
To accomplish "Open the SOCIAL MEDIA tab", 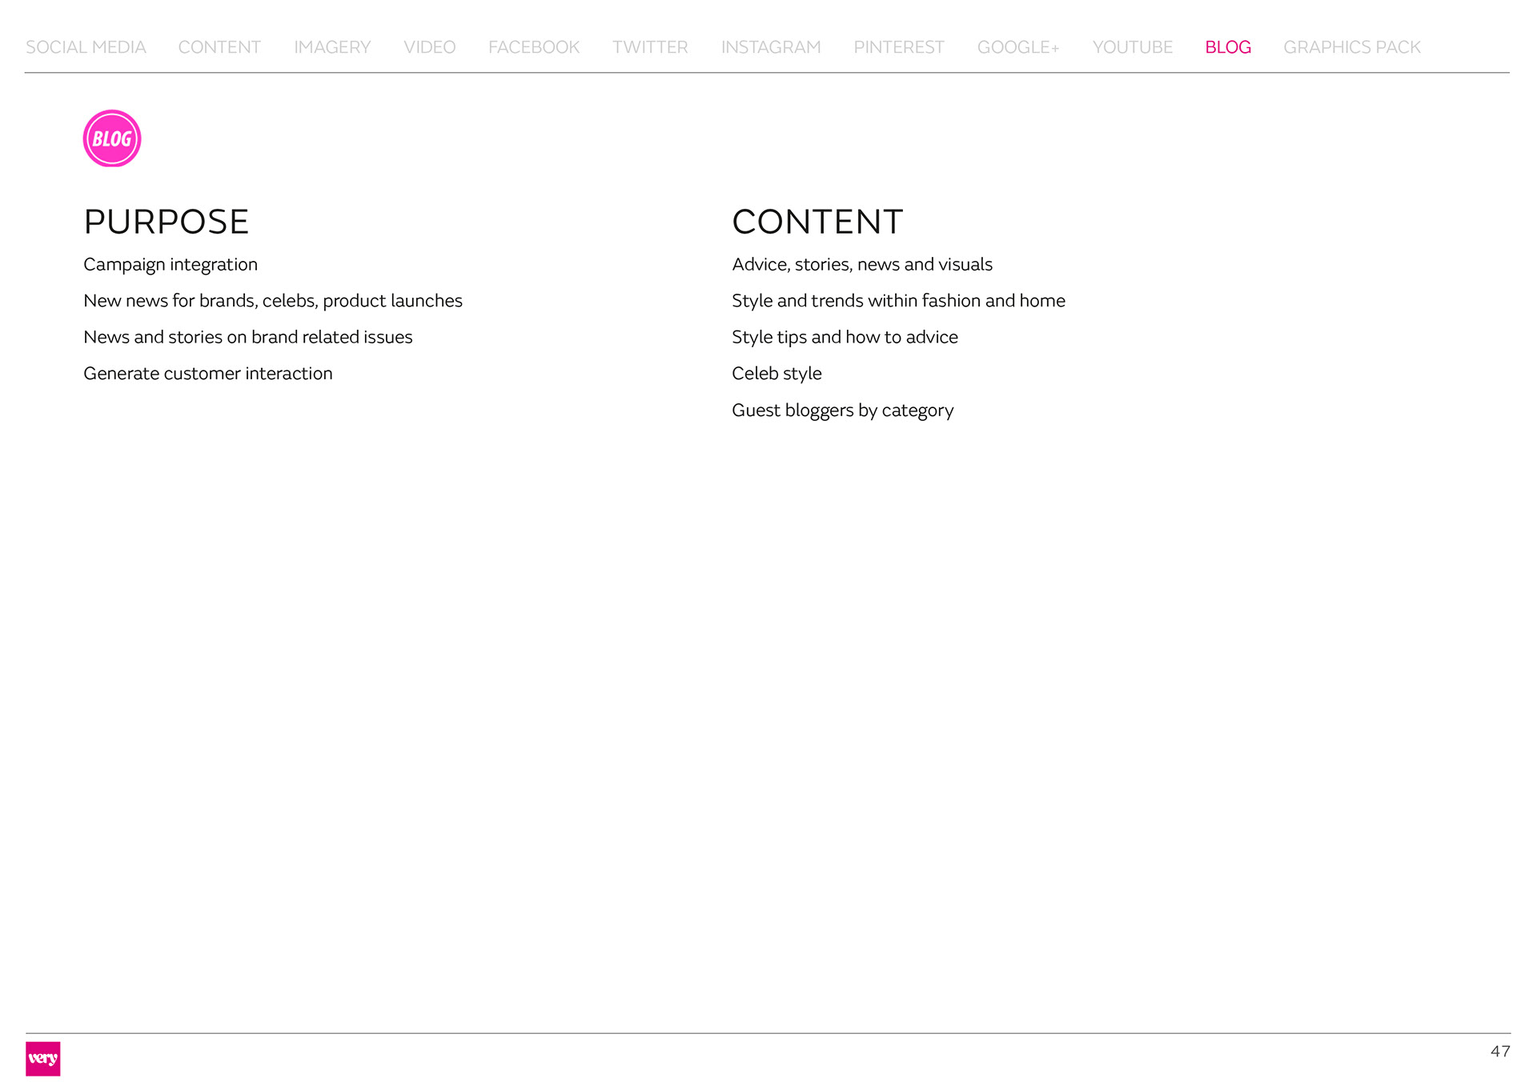I will [86, 47].
